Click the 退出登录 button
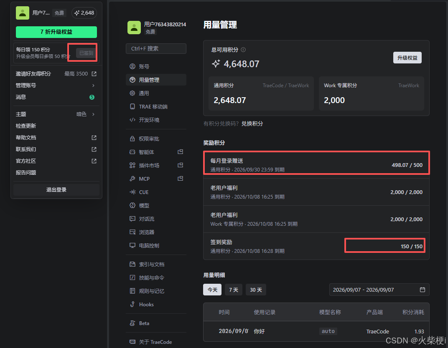This screenshot has height=348, width=448. click(56, 190)
